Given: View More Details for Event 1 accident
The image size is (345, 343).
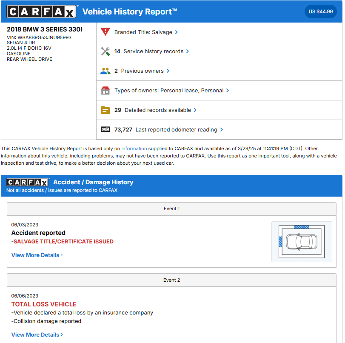Looking at the screenshot, I should pyautogui.click(x=37, y=255).
